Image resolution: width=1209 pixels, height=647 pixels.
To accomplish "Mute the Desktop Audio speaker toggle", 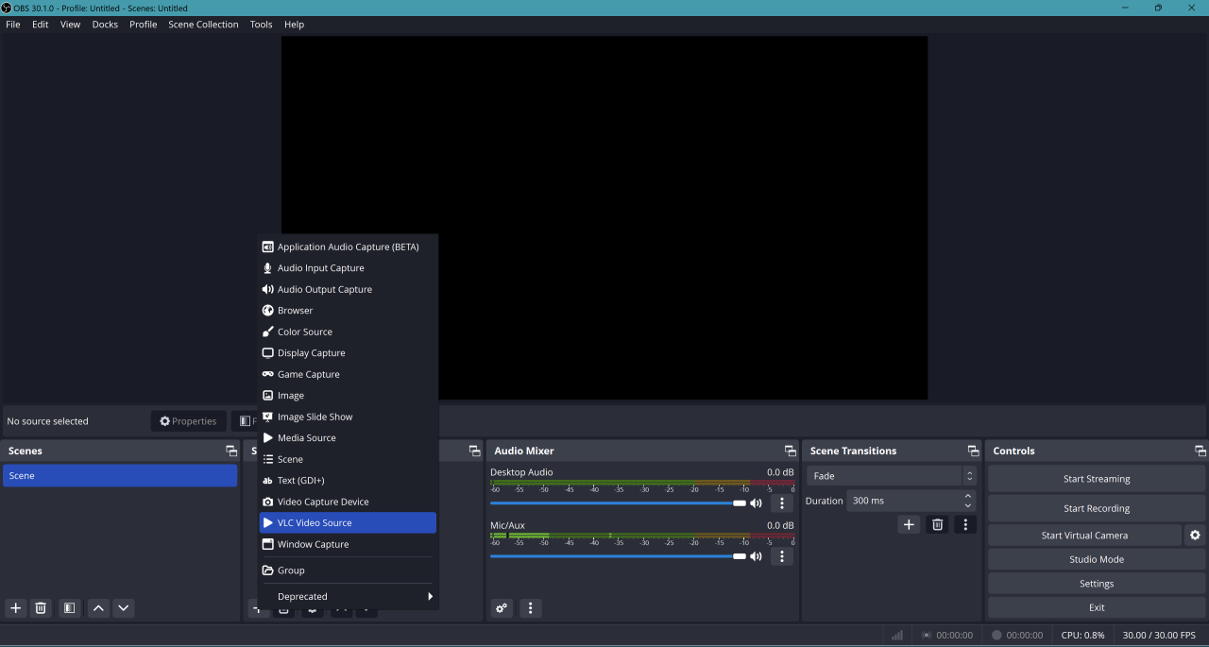I will (x=756, y=503).
